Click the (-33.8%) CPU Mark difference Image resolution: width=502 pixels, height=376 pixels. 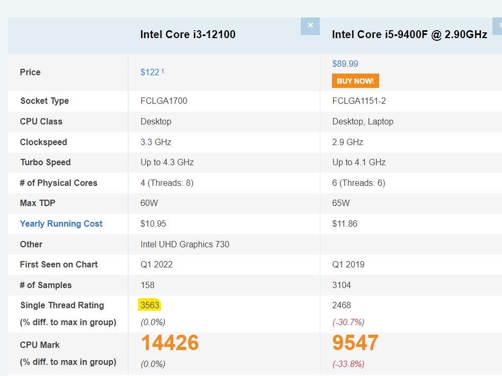point(348,364)
